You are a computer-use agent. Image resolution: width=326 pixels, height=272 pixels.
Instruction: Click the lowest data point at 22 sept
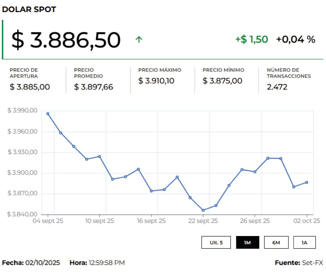coord(203,210)
